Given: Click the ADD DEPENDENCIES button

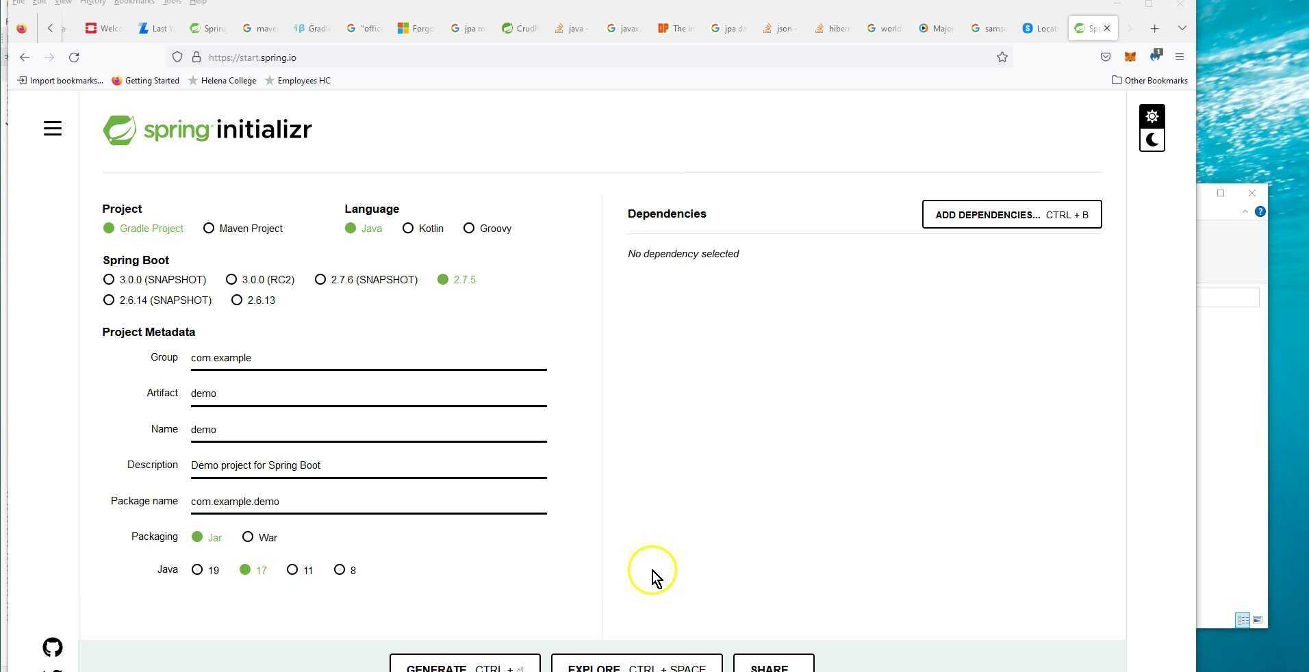Looking at the screenshot, I should tap(1011, 214).
